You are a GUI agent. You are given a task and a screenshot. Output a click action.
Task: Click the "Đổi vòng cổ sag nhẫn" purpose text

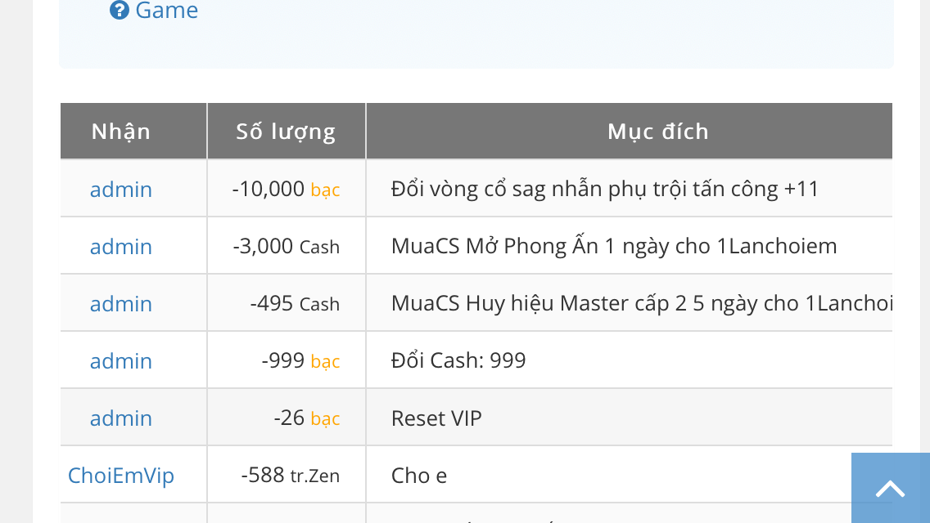click(605, 190)
